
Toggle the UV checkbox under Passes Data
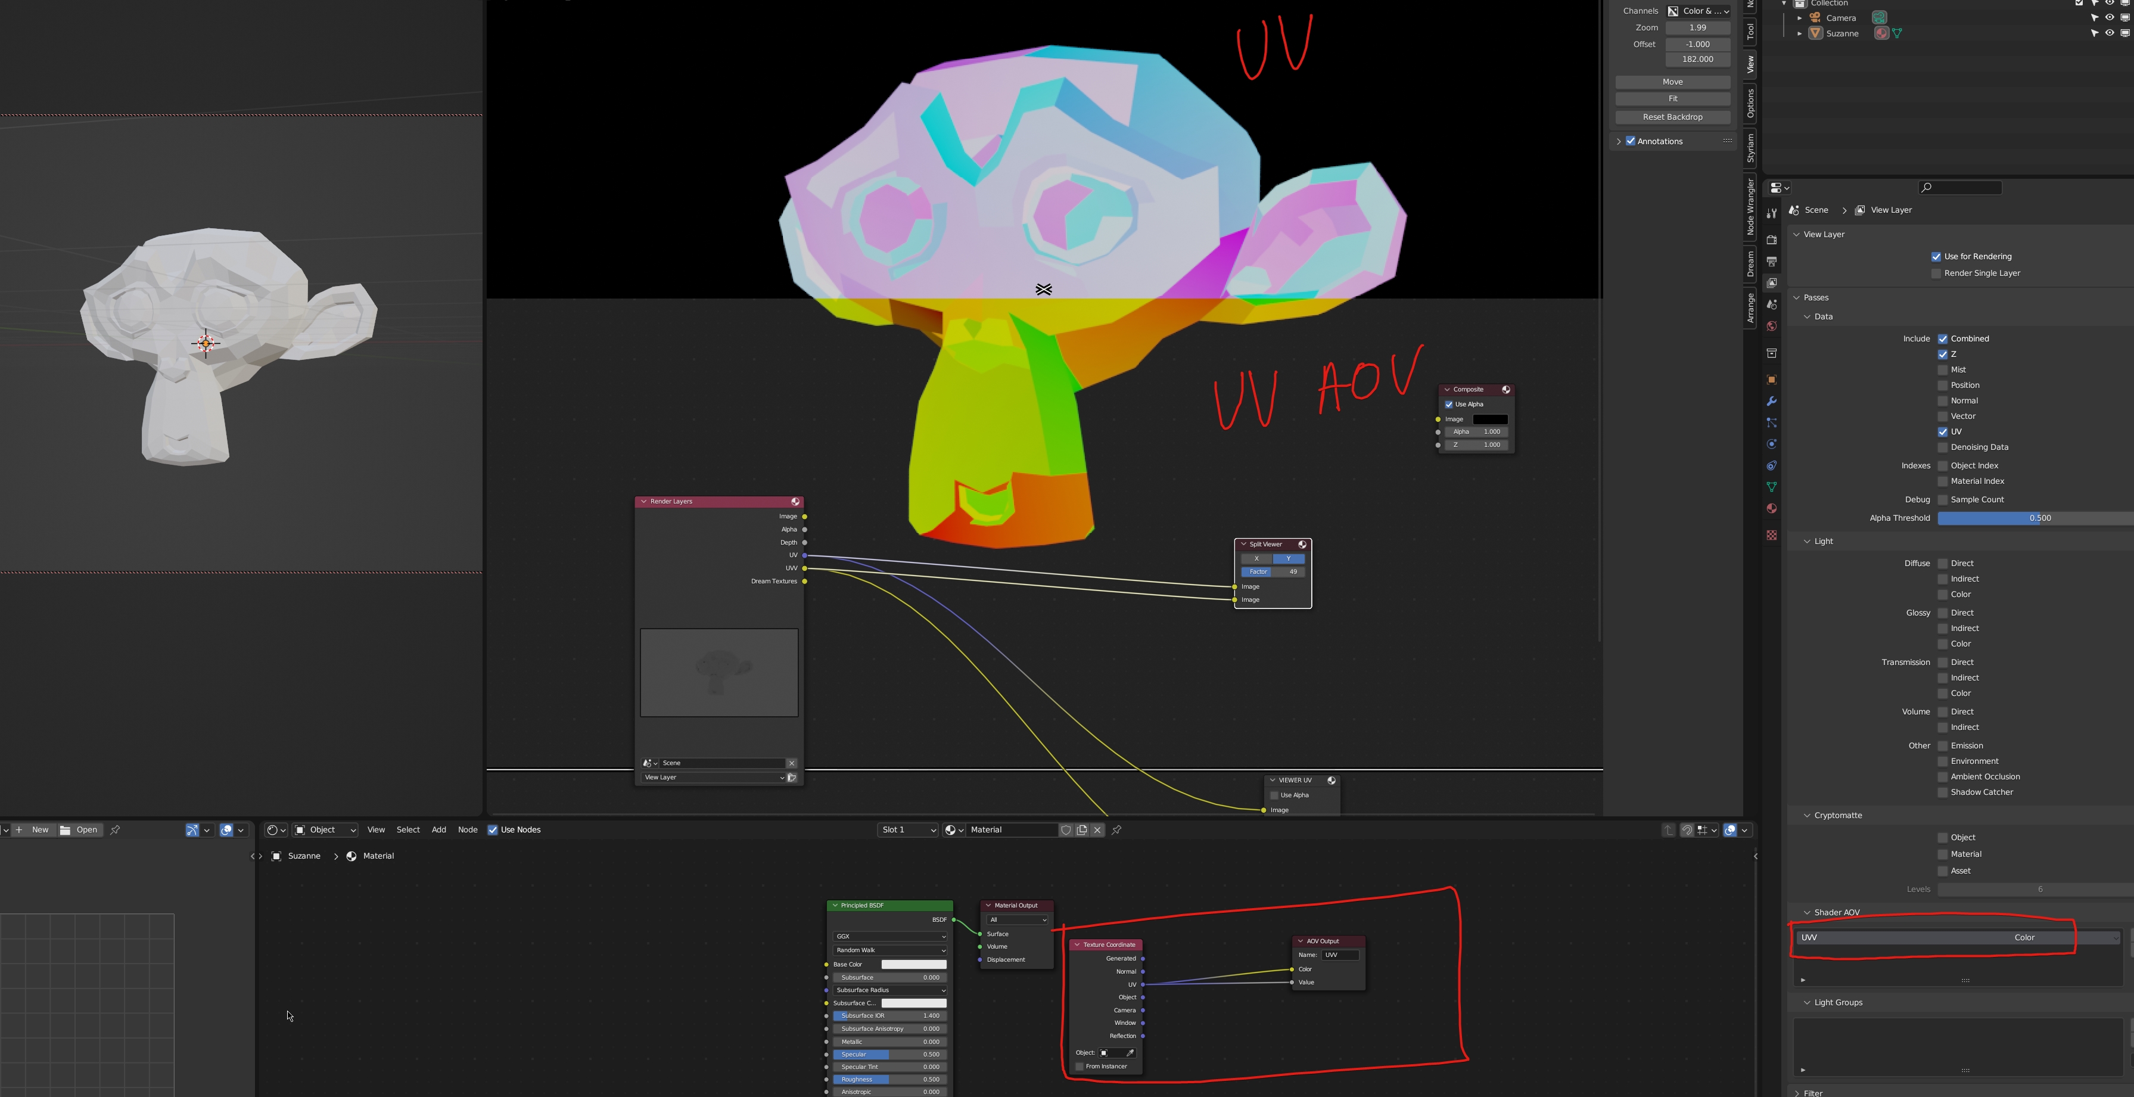(x=1945, y=431)
